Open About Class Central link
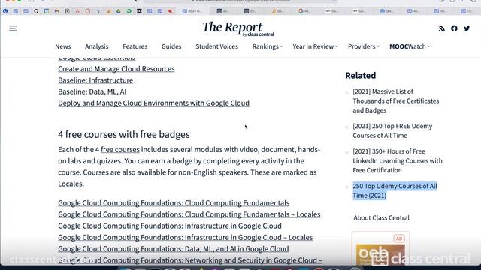This screenshot has height=270, width=481. (381, 218)
